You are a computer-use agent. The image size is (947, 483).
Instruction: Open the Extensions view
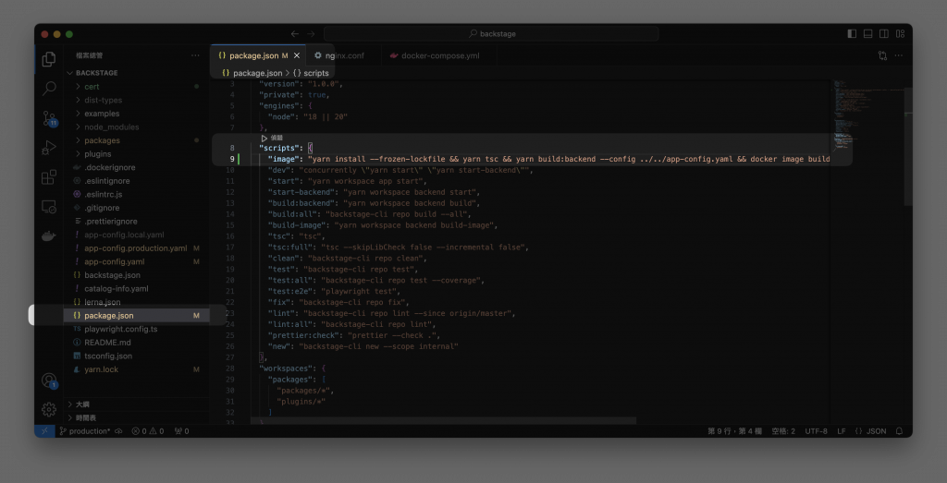click(49, 177)
